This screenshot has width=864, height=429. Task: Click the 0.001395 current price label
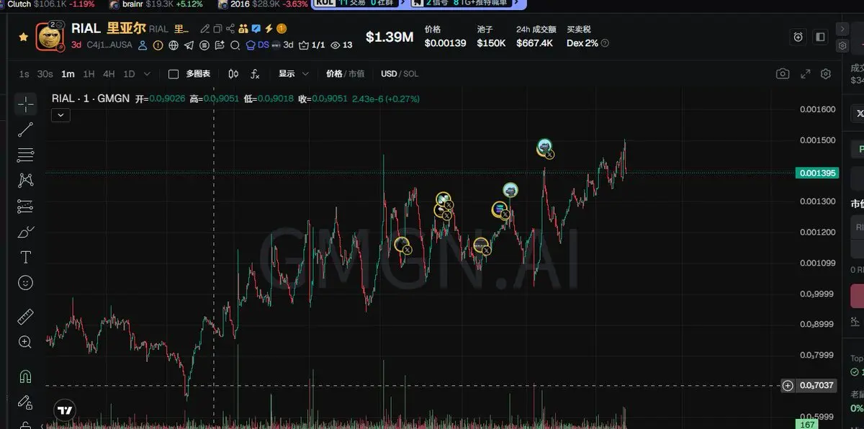point(818,173)
